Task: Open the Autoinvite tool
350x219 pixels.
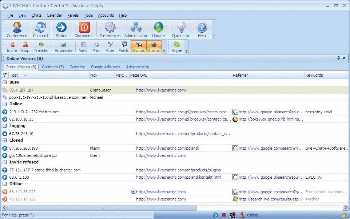Action: point(64,47)
